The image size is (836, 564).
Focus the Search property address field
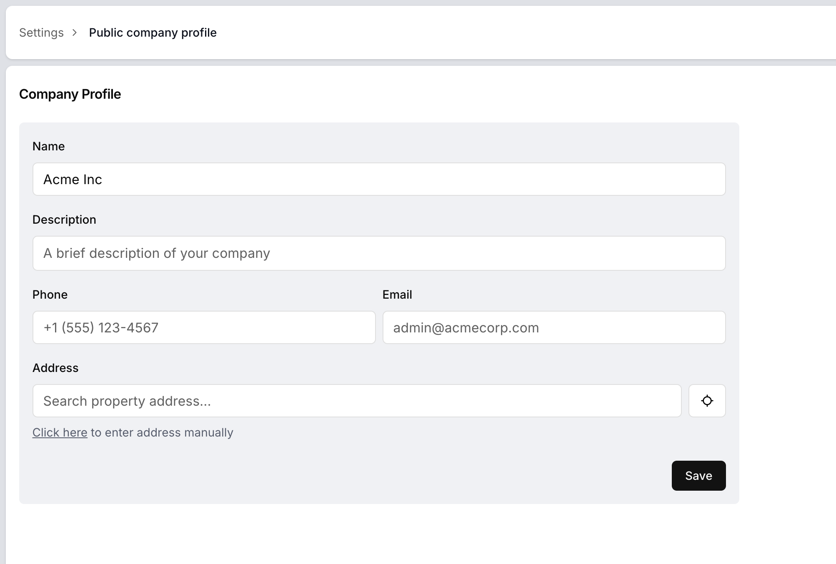[x=357, y=401]
